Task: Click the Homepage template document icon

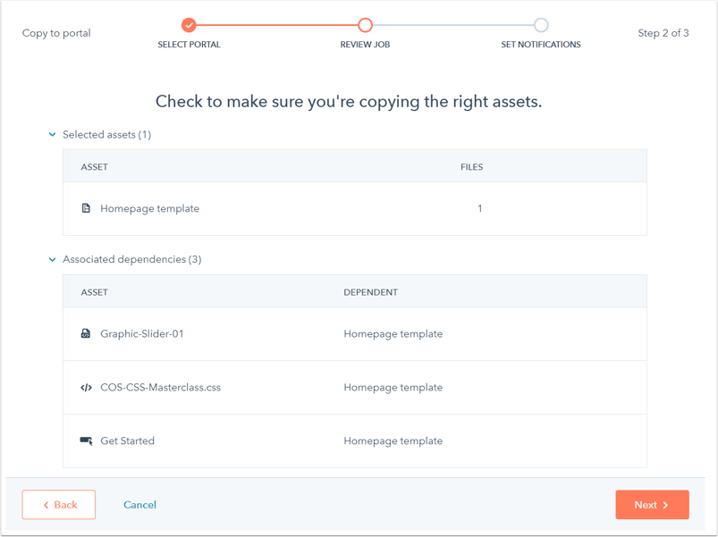Action: pos(86,208)
